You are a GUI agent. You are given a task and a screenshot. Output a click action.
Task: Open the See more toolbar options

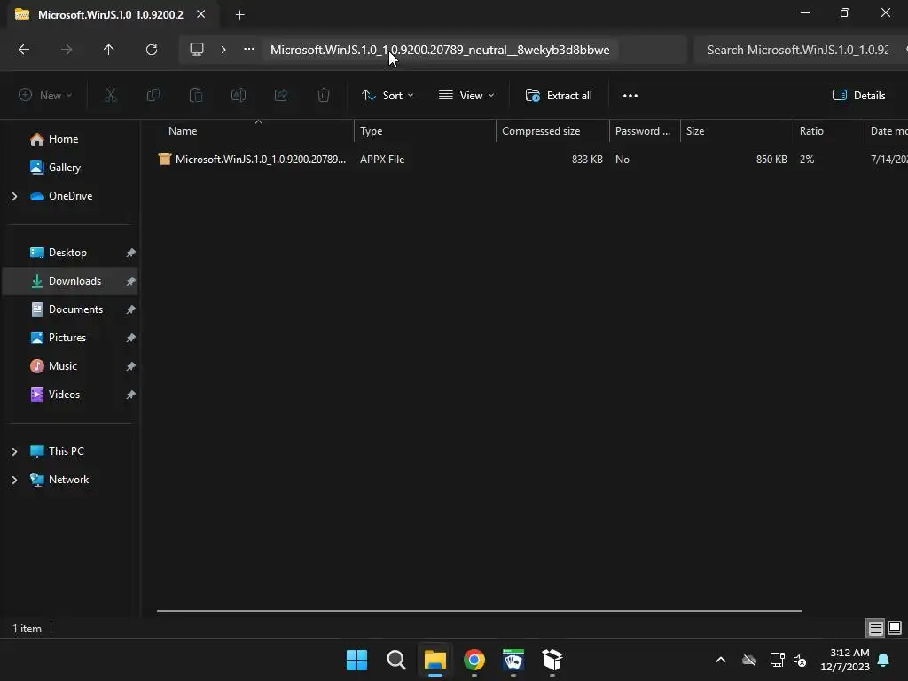pyautogui.click(x=630, y=96)
